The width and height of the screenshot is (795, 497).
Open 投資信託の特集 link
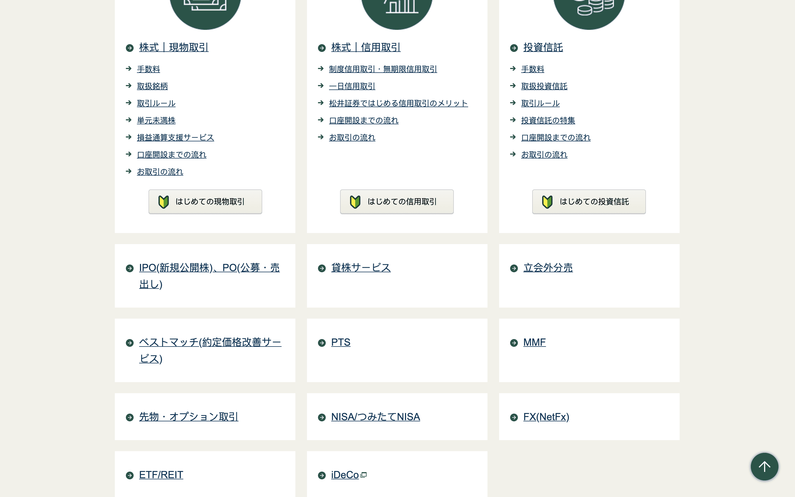(x=548, y=120)
